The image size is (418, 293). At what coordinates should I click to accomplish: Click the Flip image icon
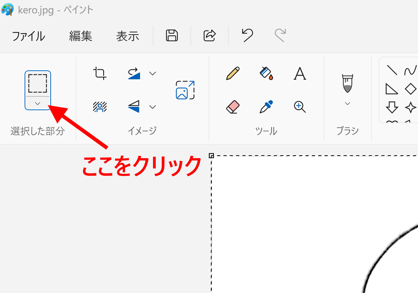pyautogui.click(x=134, y=107)
